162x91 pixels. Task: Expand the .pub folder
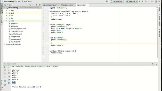pos(7,13)
